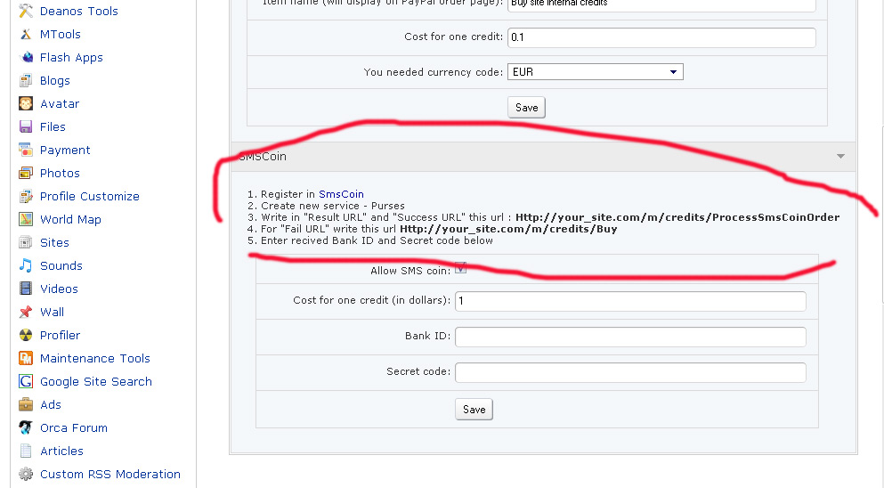The height and width of the screenshot is (488, 884).
Task: Click the Orca Forum icon
Action: [26, 427]
